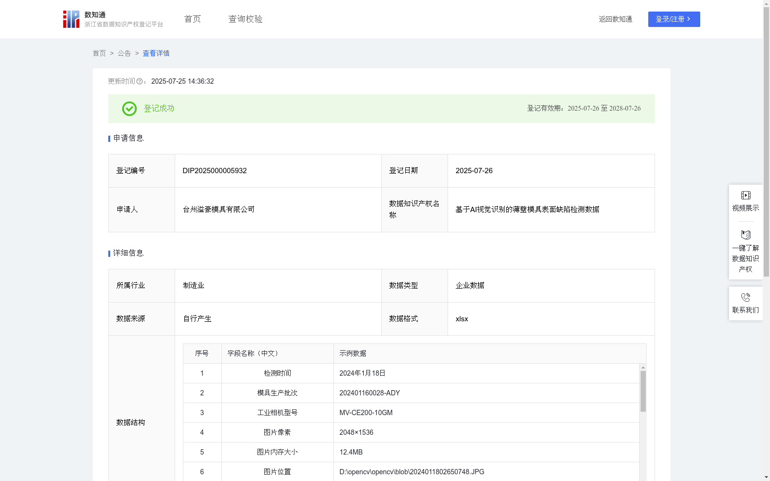The height and width of the screenshot is (481, 770).
Task: Click the JPG file path sample value
Action: 411,472
